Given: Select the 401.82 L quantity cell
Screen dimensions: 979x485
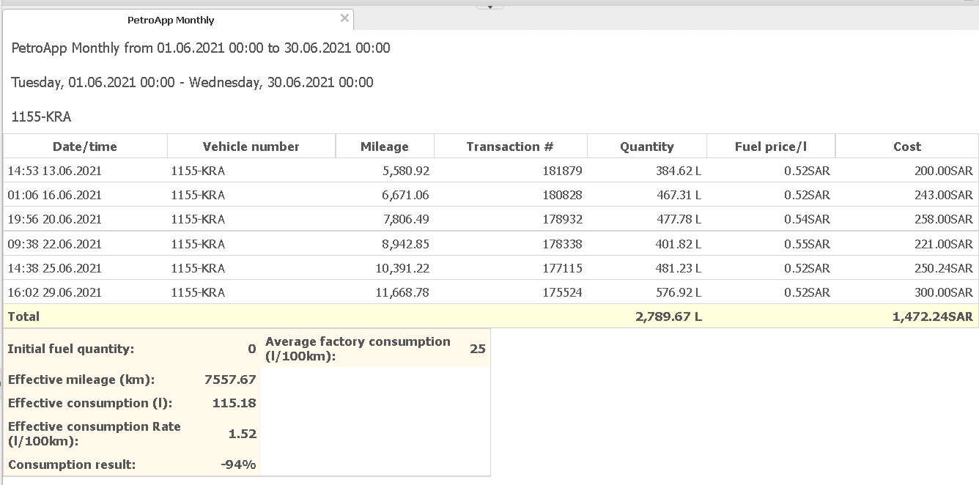Looking at the screenshot, I should 678,244.
